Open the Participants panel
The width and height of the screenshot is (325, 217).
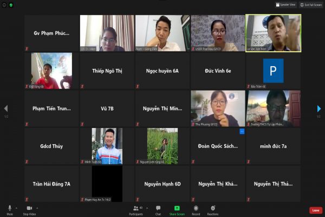pyautogui.click(x=136, y=209)
